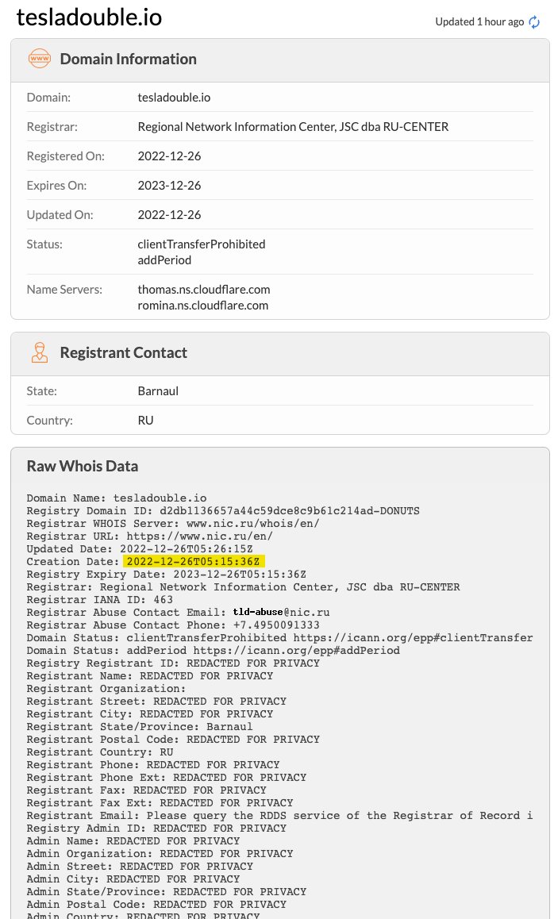Click the Registrant Postal Code line
The height and width of the screenshot is (919, 558).
(173, 739)
